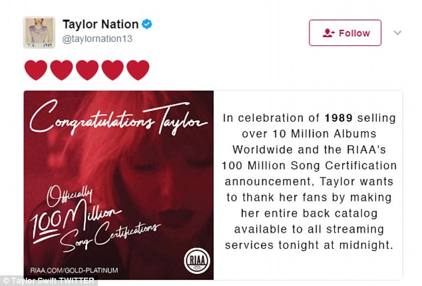Screen dimensions: 422x286
Task: Click the second red heart emoji
Action: pos(61,70)
